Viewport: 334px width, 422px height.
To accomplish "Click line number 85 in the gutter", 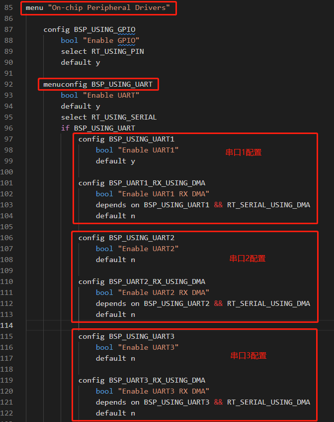I will [8, 7].
